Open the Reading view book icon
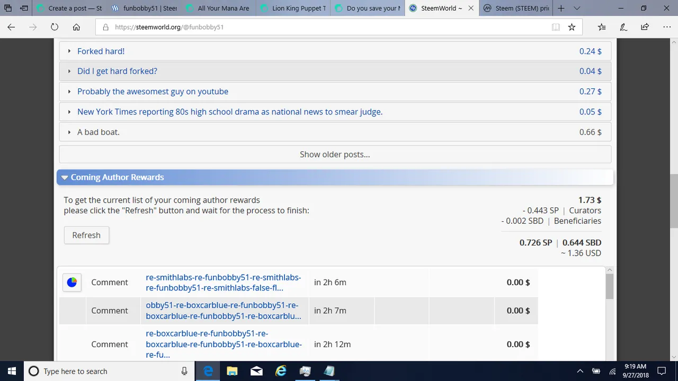Viewport: 678px width, 381px height. click(x=556, y=27)
